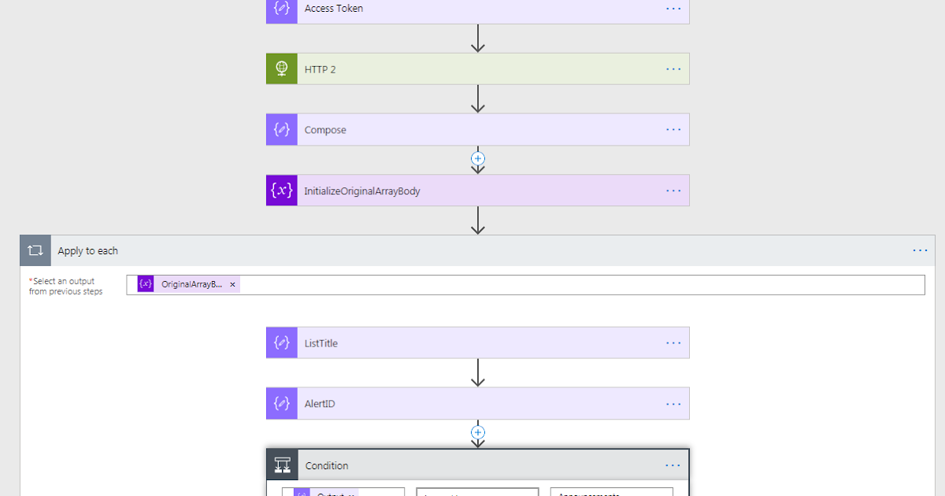The width and height of the screenshot is (945, 496).
Task: Open the Apply to each ellipsis menu
Action: coord(920,250)
